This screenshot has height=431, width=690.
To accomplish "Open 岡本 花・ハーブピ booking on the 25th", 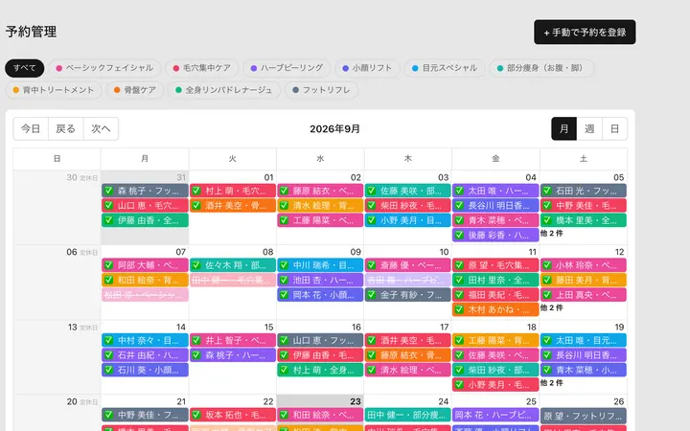I will (x=495, y=415).
